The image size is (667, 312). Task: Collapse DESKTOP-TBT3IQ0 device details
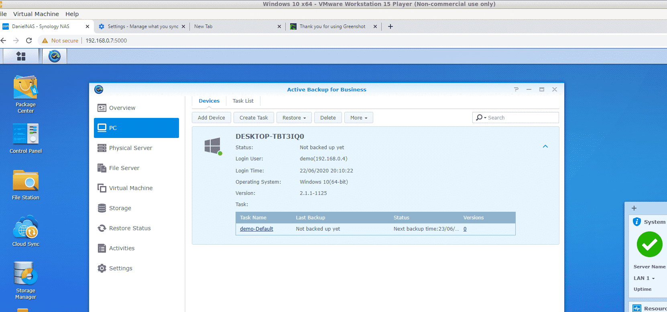pos(545,146)
